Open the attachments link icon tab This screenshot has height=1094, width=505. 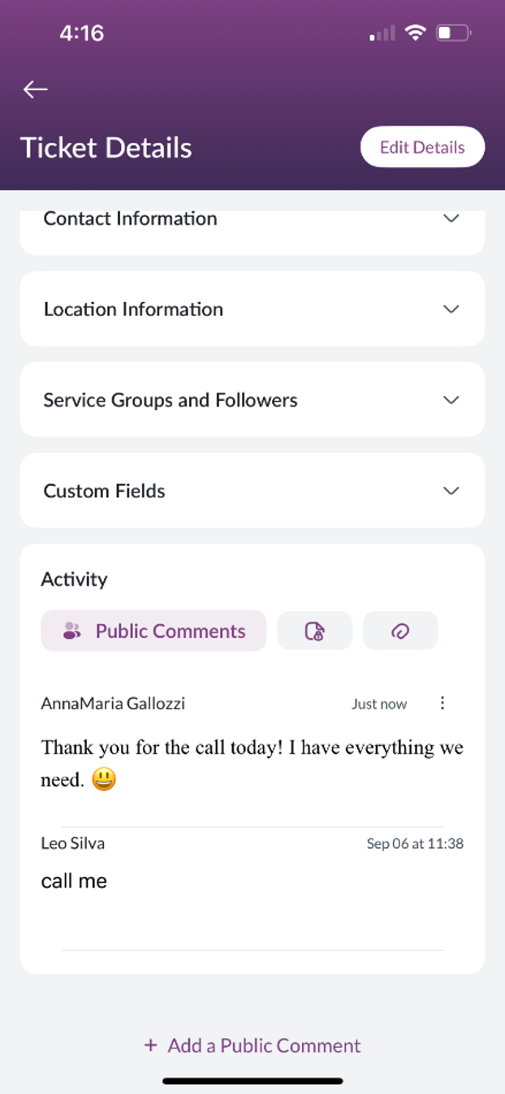point(400,631)
